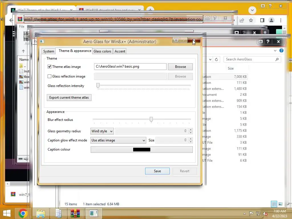Save the Aero Glass settings

157,171
